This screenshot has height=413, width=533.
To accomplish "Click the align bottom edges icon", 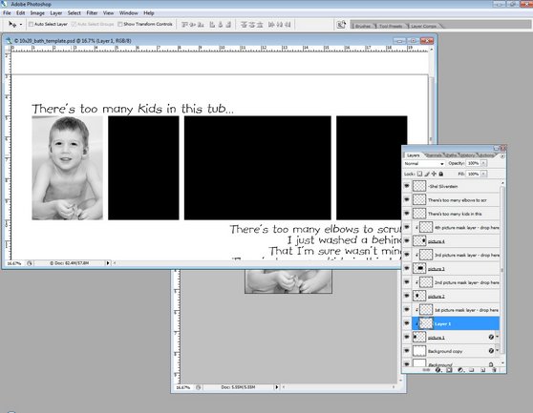I will click(x=201, y=25).
